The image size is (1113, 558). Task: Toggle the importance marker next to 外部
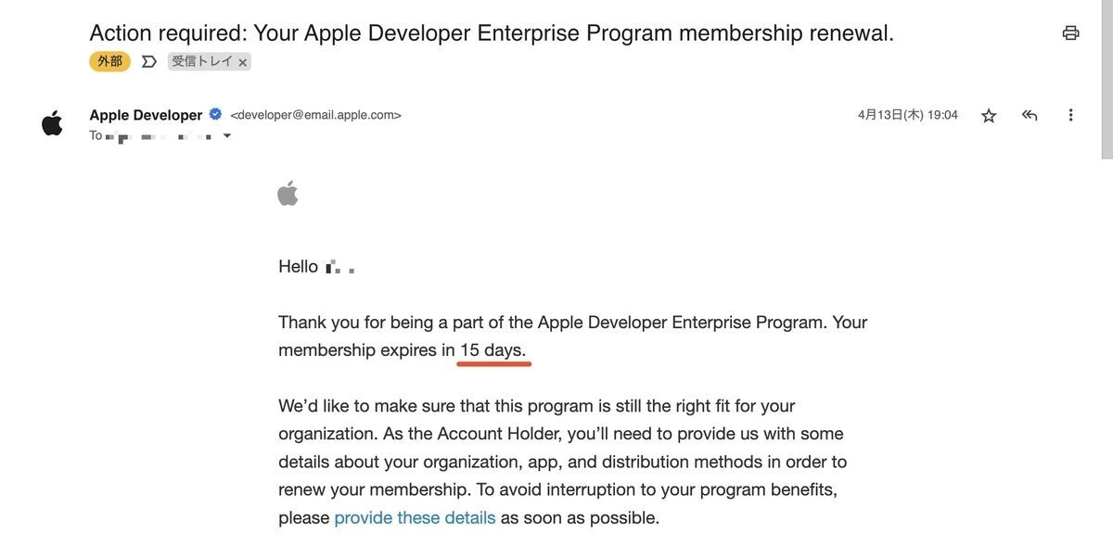pyautogui.click(x=148, y=62)
